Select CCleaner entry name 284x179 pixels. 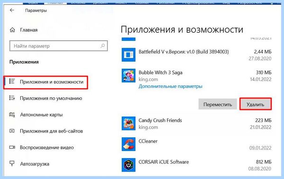(x=148, y=141)
